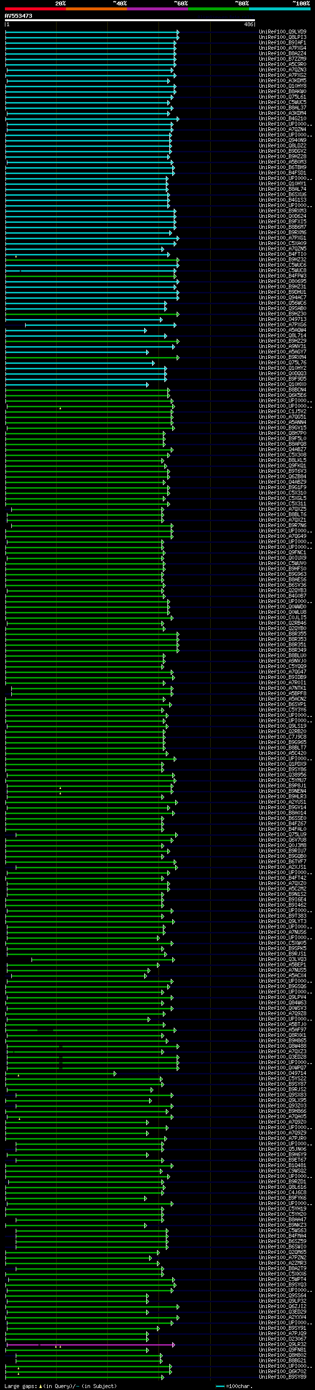This screenshot has width=315, height=1390.
Task: Click the cyan ~100% identity legend bar
Action: 280,9
